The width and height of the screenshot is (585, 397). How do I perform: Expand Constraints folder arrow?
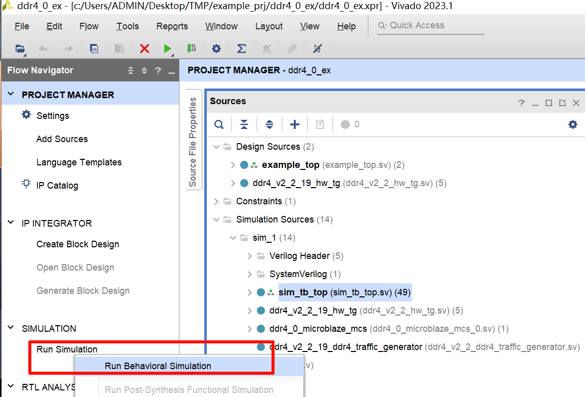(x=216, y=201)
